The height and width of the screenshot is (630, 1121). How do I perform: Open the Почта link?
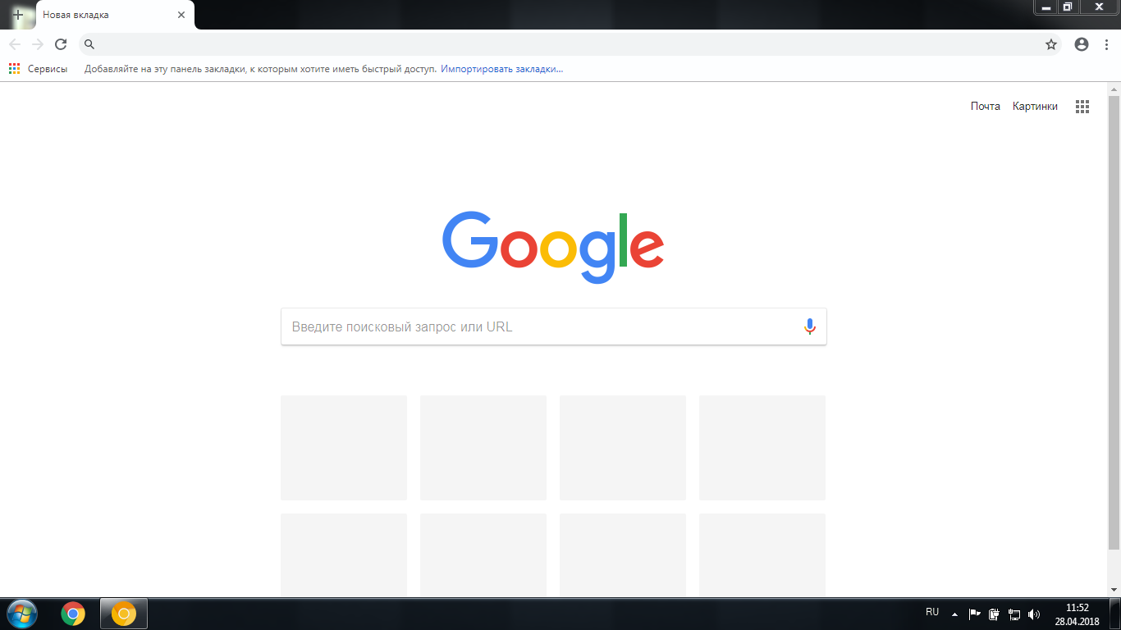[986, 107]
